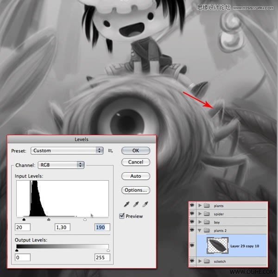The image size is (278, 277).
Task: Select Layer 29 copy 10 thumbnail
Action: 218,246
